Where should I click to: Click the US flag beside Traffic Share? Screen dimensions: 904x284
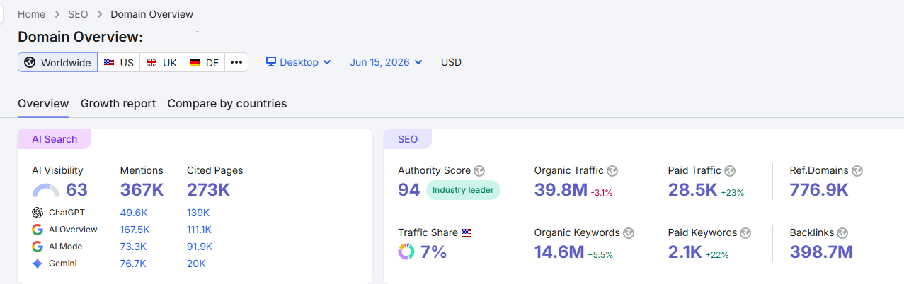click(x=467, y=232)
